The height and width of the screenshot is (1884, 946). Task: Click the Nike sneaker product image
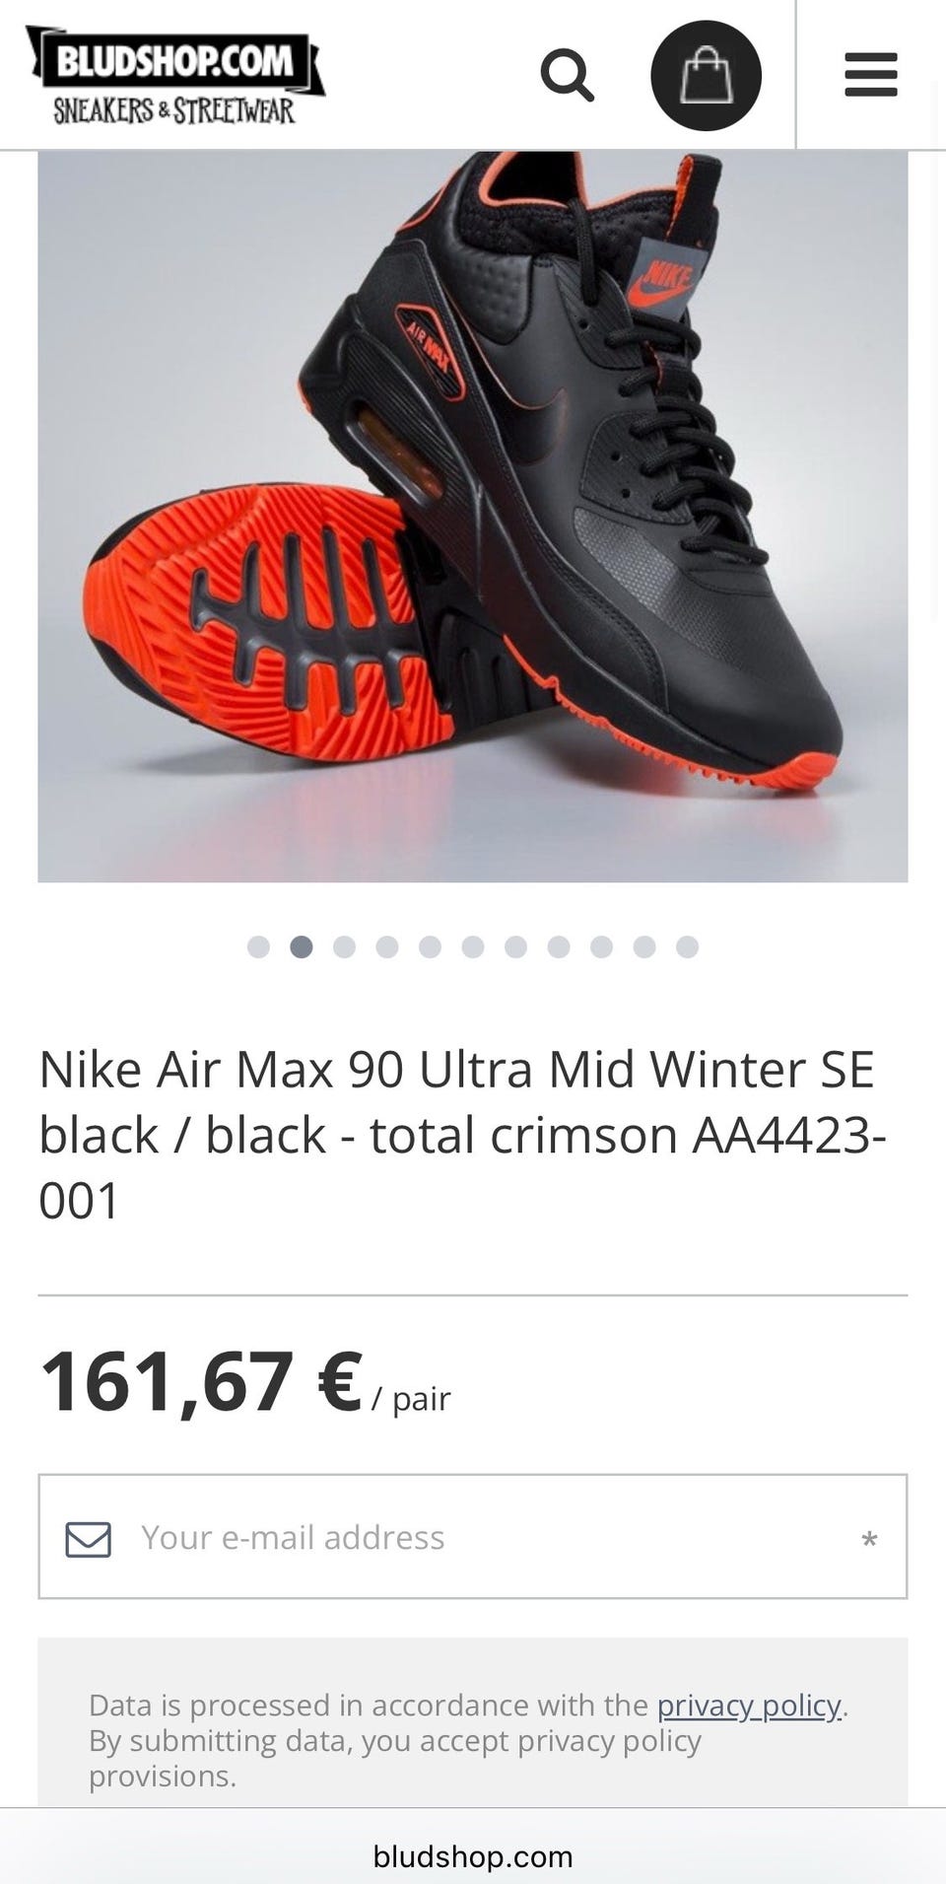pyautogui.click(x=473, y=517)
